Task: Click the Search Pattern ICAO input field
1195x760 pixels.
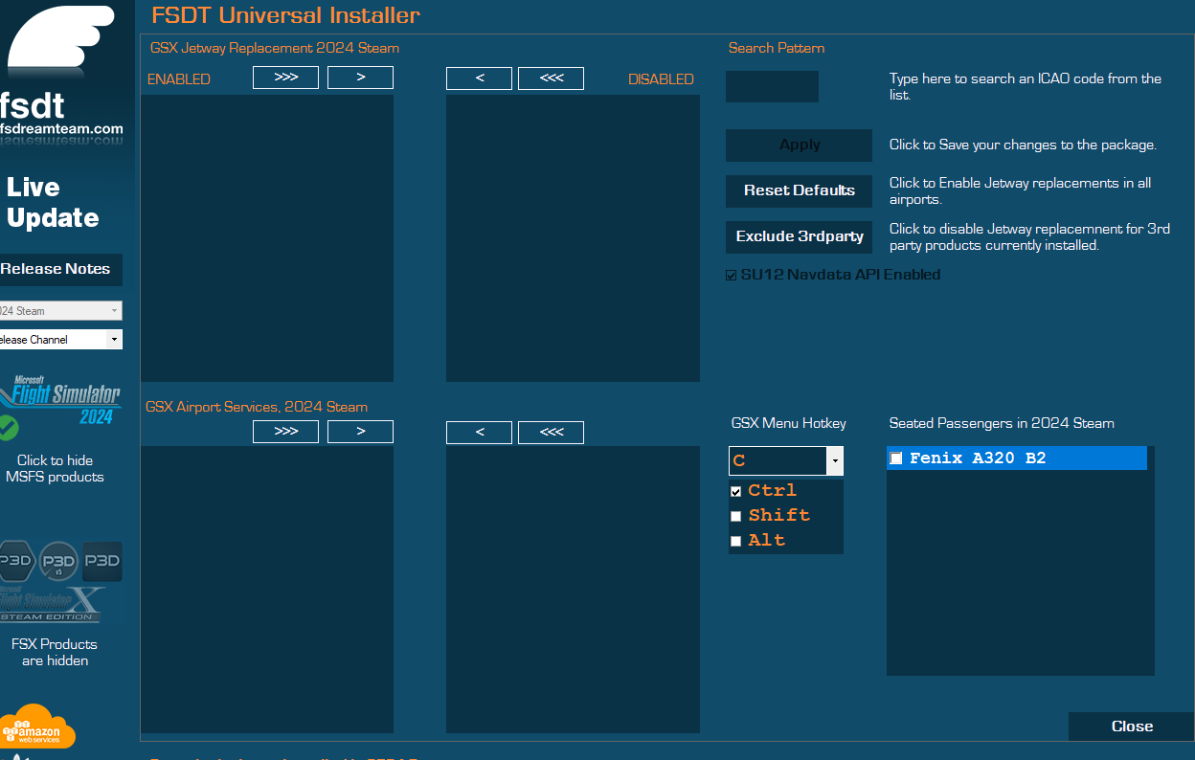Action: coord(772,87)
